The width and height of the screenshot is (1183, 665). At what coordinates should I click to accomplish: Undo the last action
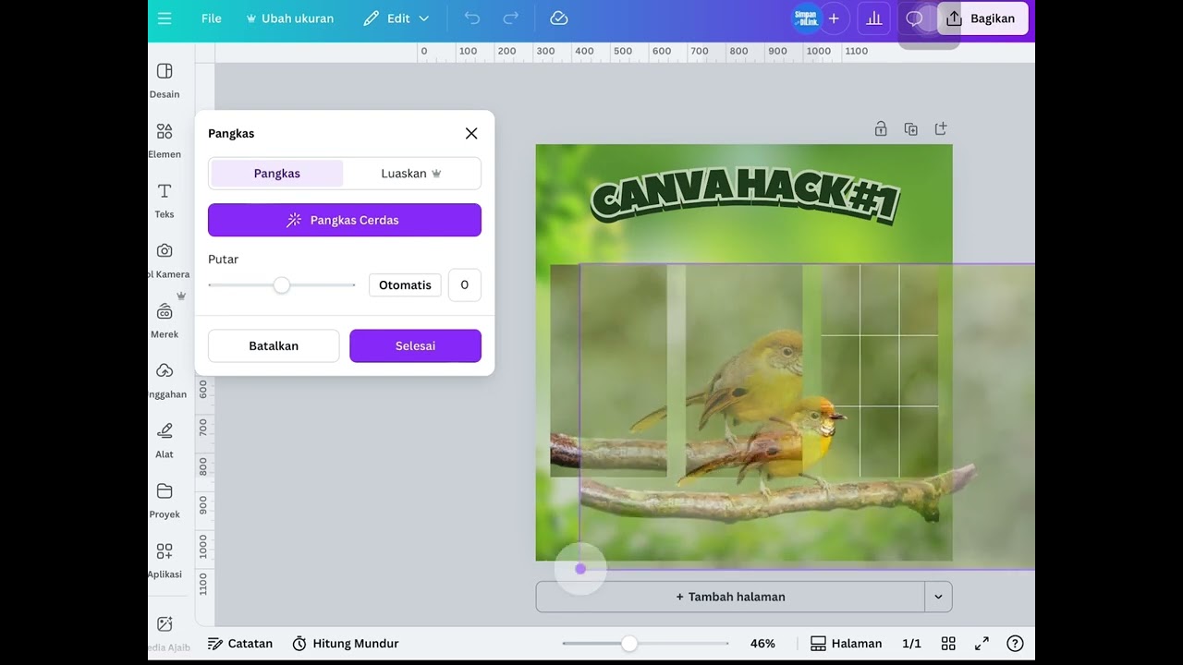[x=472, y=18]
